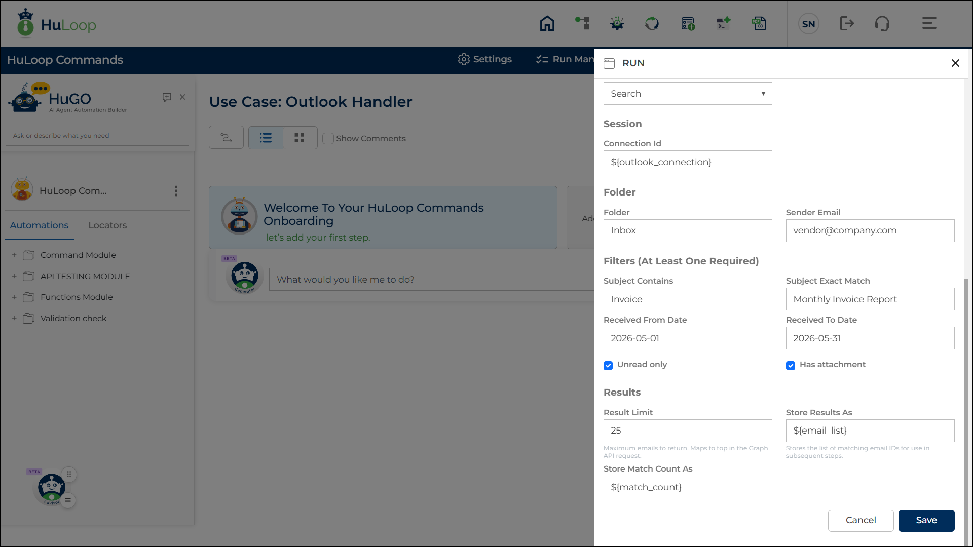Open the hamburger menu icon
The height and width of the screenshot is (547, 973).
coord(929,23)
